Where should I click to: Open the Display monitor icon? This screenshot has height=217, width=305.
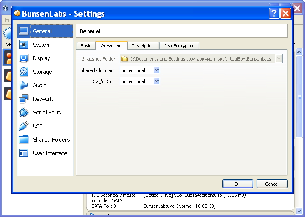coord(23,58)
